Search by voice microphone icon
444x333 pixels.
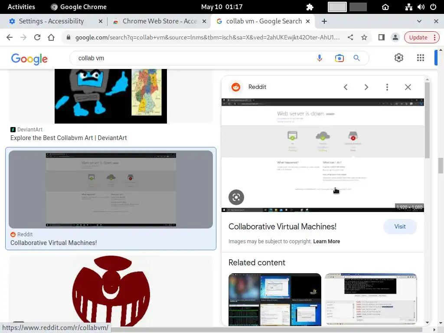[x=320, y=58]
